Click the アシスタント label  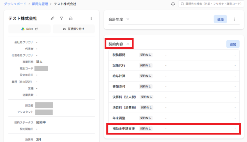(x=25, y=112)
